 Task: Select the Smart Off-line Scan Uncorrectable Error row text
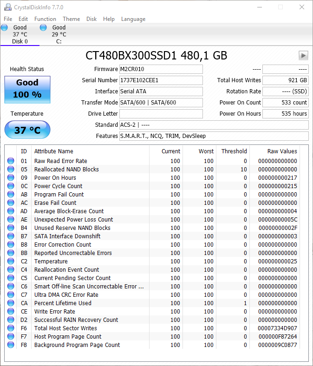pyautogui.click(x=89, y=287)
